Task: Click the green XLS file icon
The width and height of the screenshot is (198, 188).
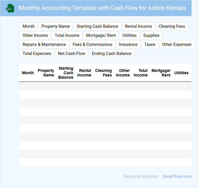Action: (x=10, y=8)
